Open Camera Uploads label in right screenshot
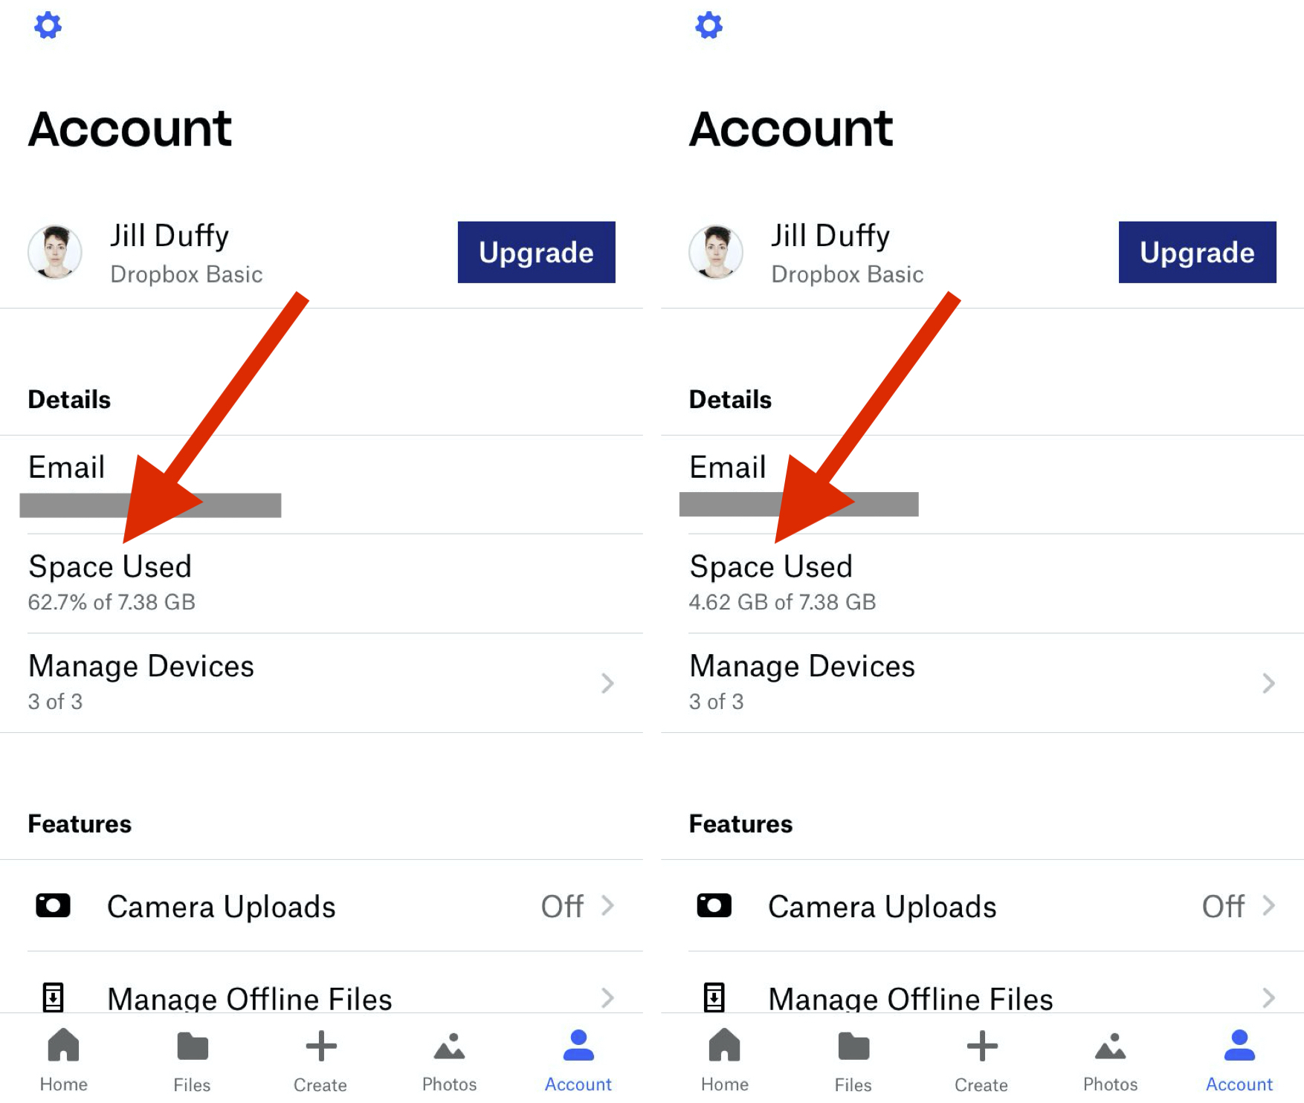 click(882, 907)
